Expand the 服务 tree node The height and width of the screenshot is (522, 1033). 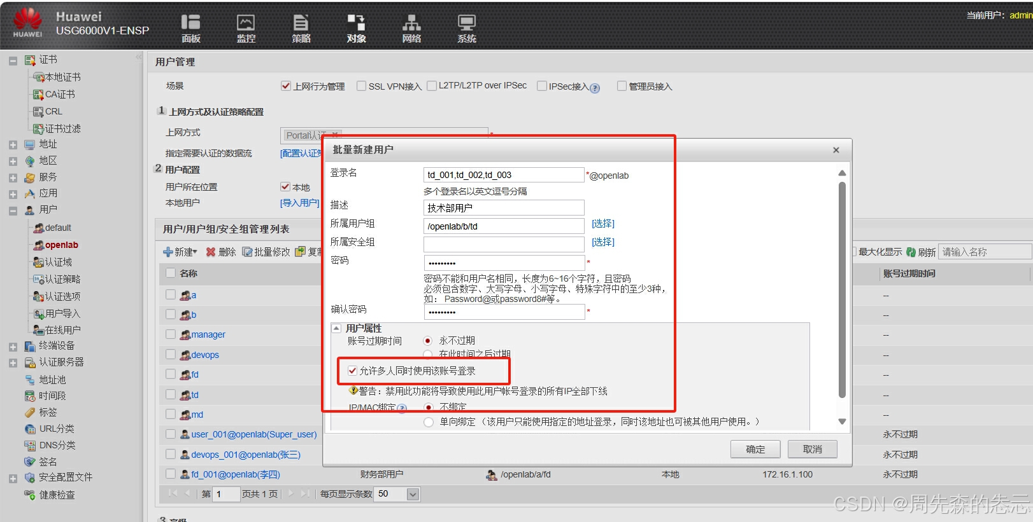[13, 178]
